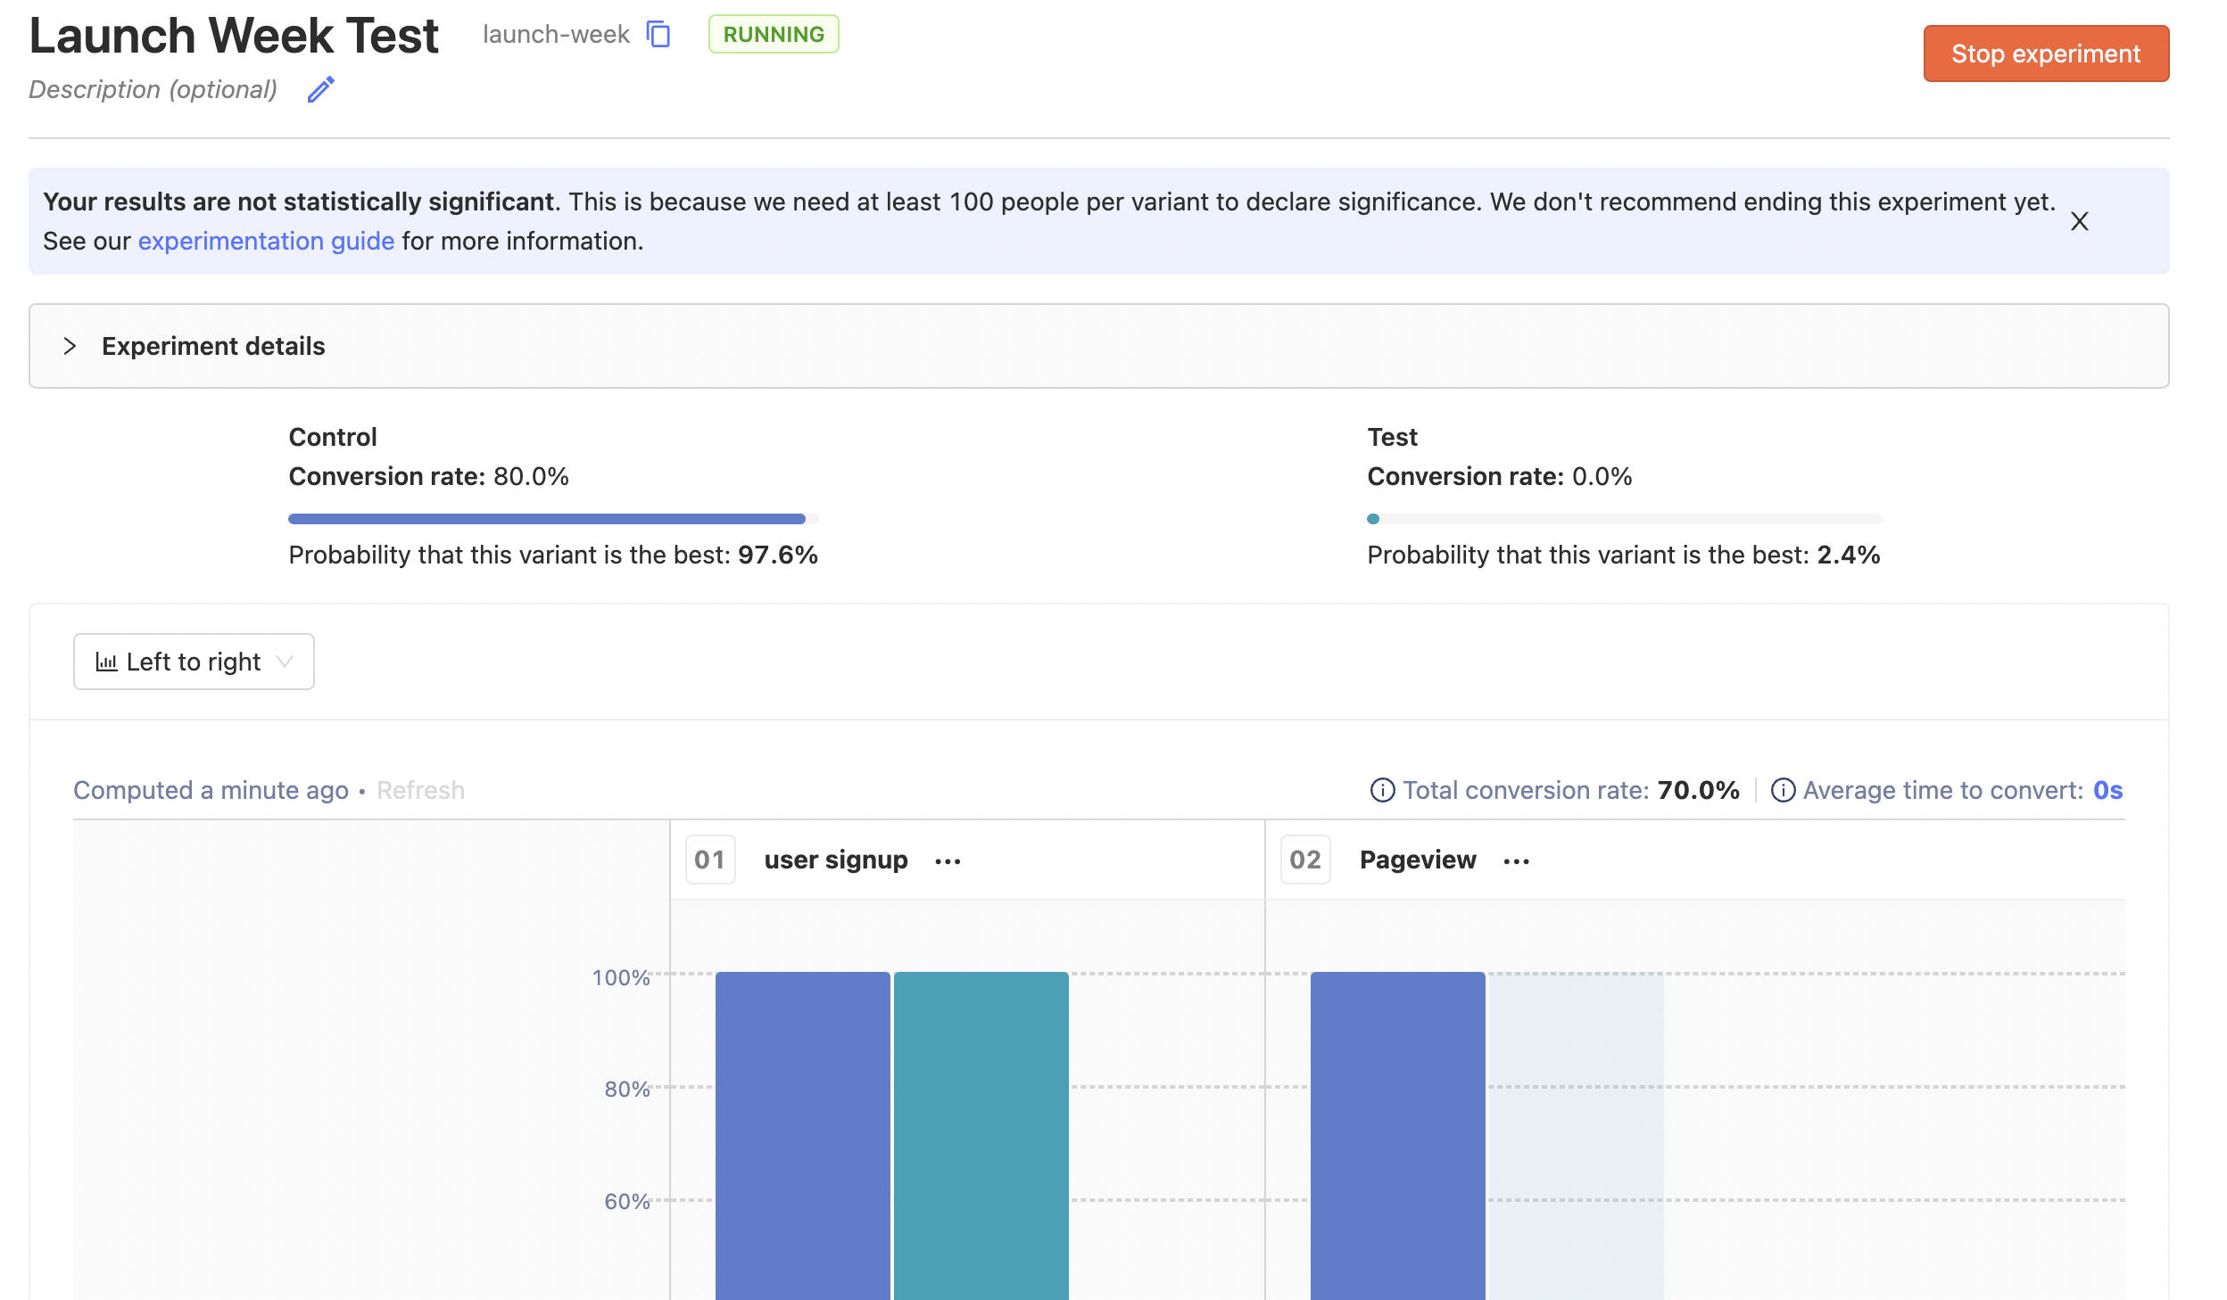
Task: Click the Control variant probability bar
Action: coord(547,519)
